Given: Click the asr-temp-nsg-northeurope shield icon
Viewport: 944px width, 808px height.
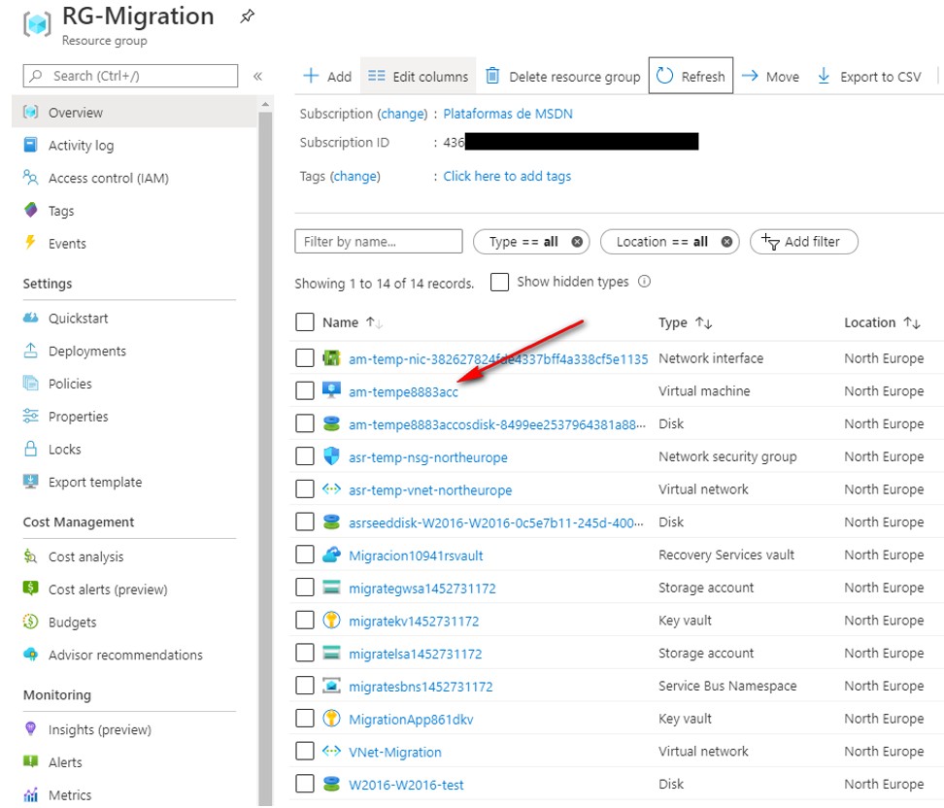Looking at the screenshot, I should pos(332,455).
